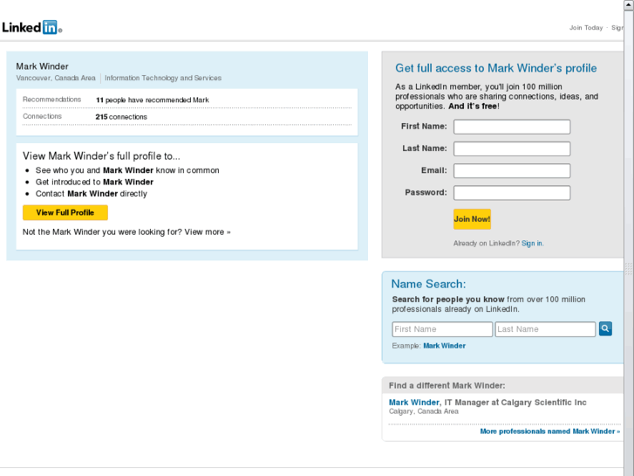Focus the Last Name signup field
The width and height of the screenshot is (634, 476).
(512, 148)
